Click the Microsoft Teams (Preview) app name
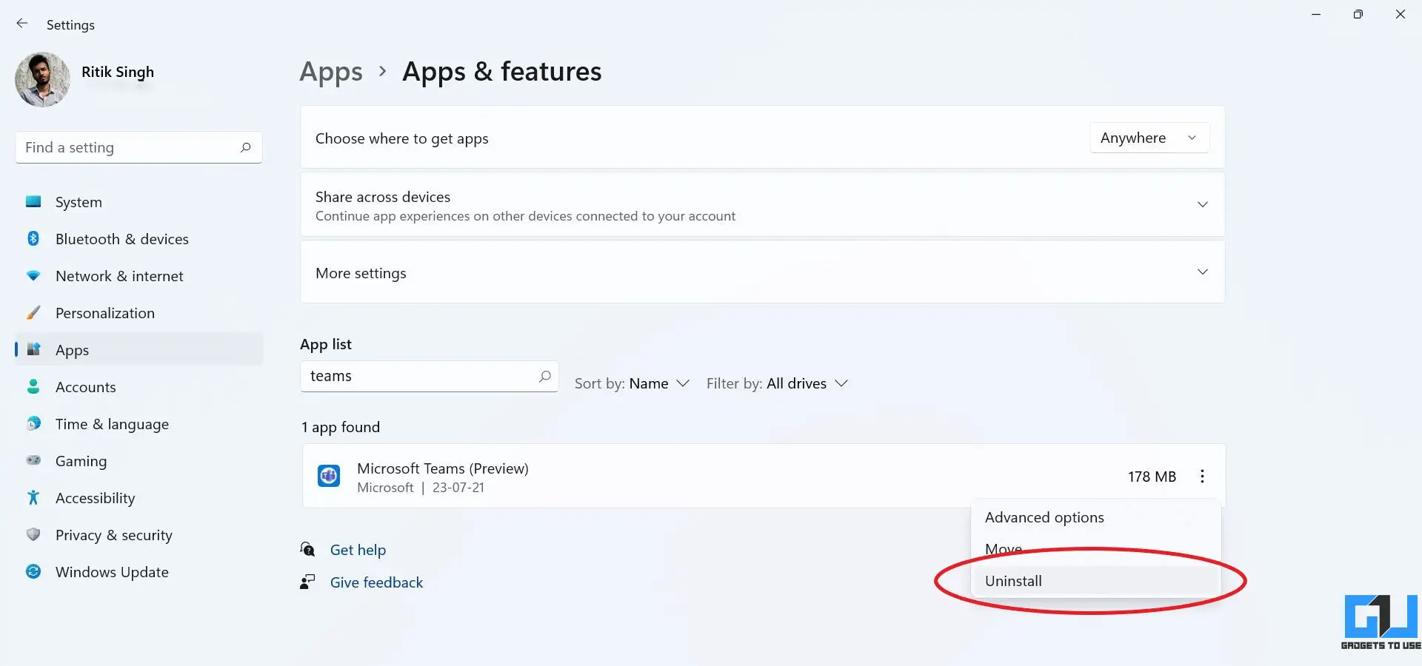This screenshot has width=1422, height=666. (443, 468)
